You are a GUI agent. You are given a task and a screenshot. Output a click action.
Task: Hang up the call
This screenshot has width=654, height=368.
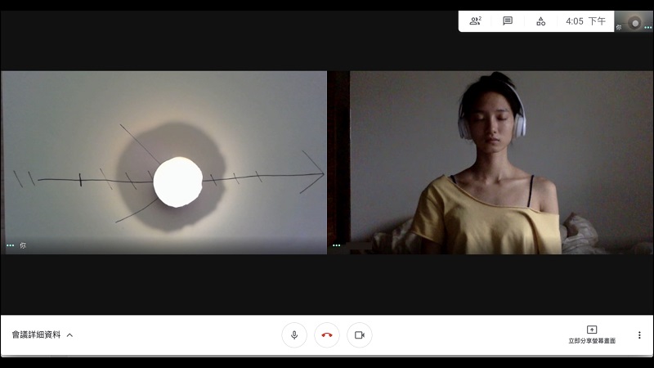[x=327, y=335]
